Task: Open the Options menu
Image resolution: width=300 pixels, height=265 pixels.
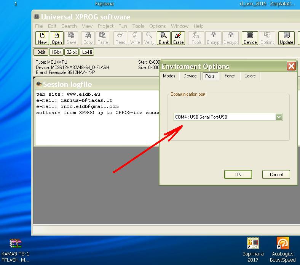Action: pyautogui.click(x=157, y=26)
